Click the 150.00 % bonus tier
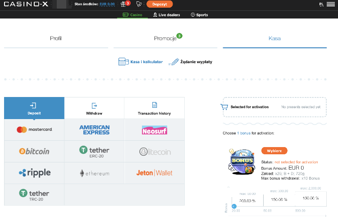Viewport: 338px width, 217px height. (x=279, y=199)
